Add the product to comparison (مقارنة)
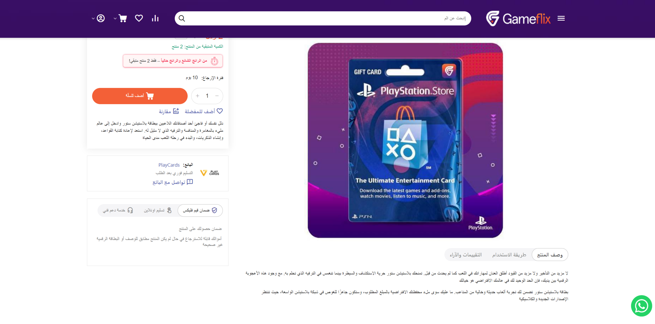The width and height of the screenshot is (655, 324). [x=169, y=111]
